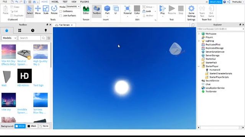This screenshot has width=245, height=137.
Task: Collapse the StarterPlayer node
Action: tap(199, 66)
